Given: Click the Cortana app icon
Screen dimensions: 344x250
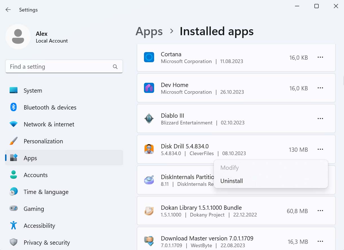Looking at the screenshot, I should pyautogui.click(x=149, y=57).
